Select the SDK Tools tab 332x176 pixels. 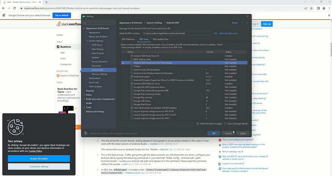click(144, 39)
